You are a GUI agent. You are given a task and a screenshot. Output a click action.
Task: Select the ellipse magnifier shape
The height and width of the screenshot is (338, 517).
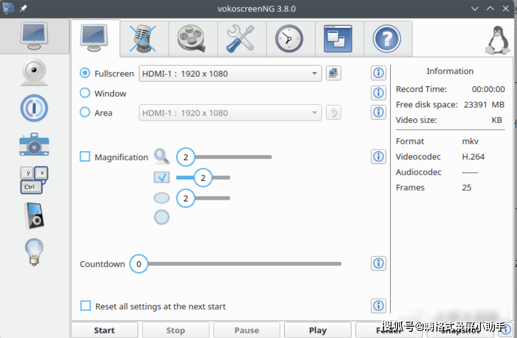[162, 198]
